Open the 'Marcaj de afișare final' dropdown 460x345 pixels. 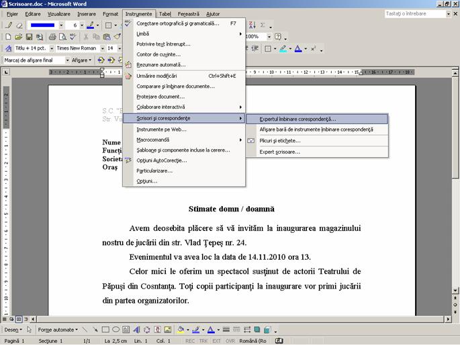pyautogui.click(x=66, y=60)
